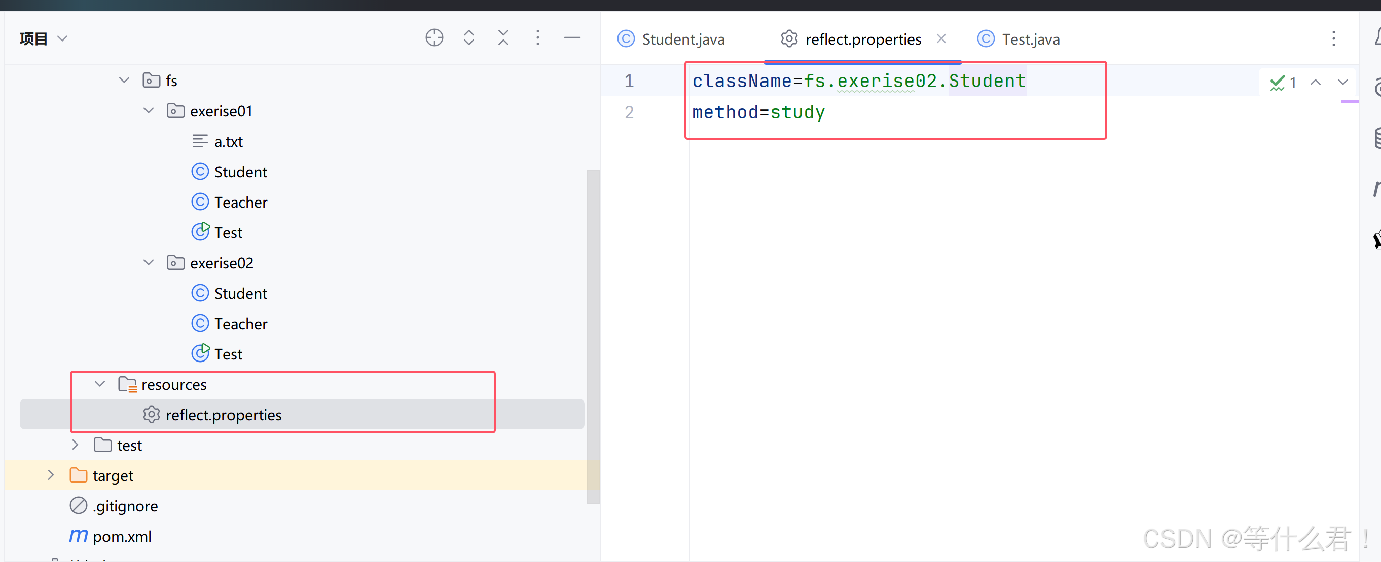
Task: Select pom.xml in project tree
Action: coord(122,536)
